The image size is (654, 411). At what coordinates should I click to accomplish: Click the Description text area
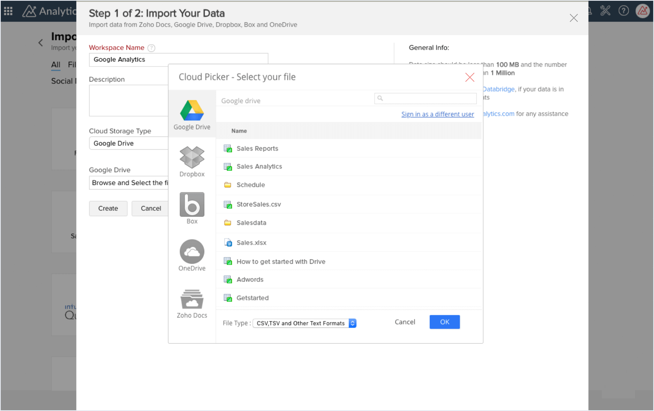[x=129, y=100]
